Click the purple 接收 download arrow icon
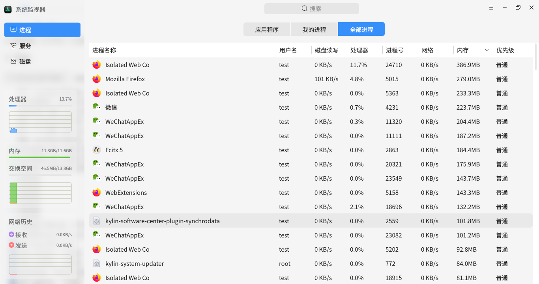 (11, 235)
